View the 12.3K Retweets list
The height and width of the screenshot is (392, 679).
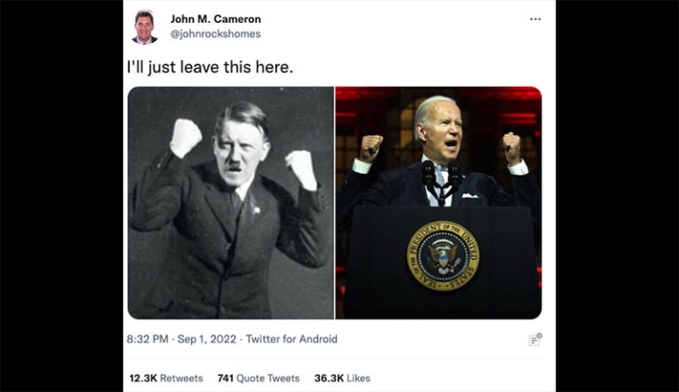tap(166, 378)
